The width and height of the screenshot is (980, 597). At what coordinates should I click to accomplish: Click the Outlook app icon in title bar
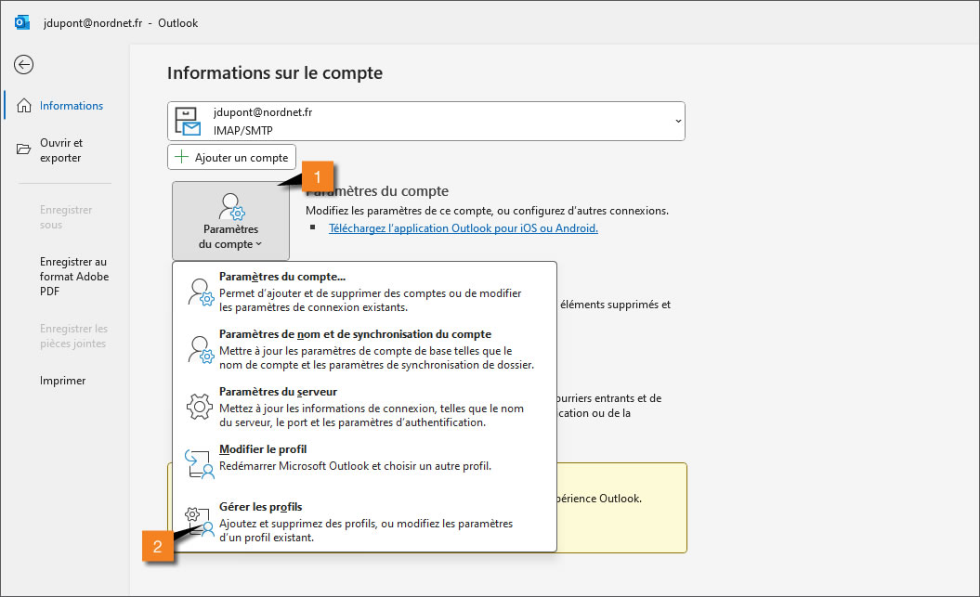(x=22, y=23)
